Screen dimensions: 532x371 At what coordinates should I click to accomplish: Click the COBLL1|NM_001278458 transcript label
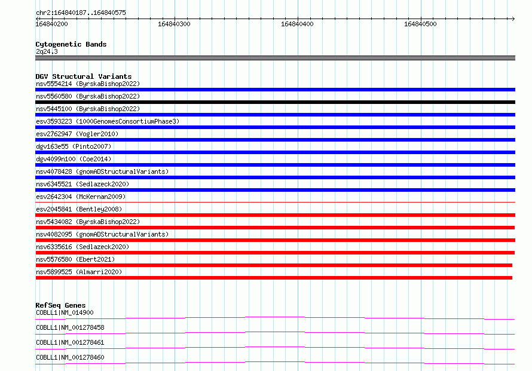pos(70,327)
